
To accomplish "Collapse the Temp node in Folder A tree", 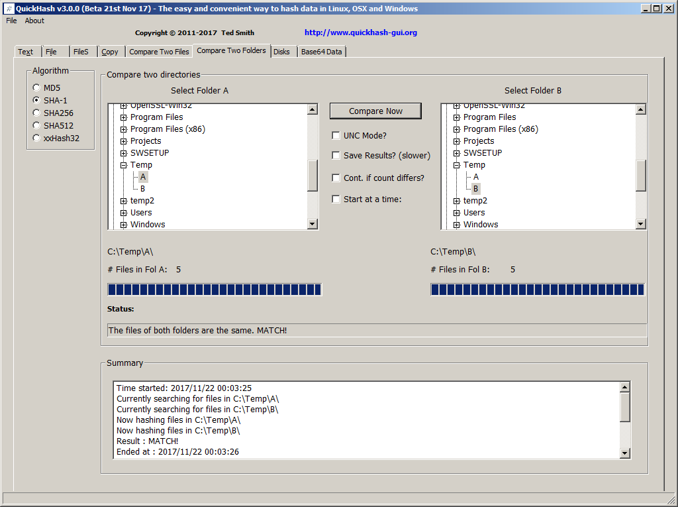I will click(x=124, y=165).
